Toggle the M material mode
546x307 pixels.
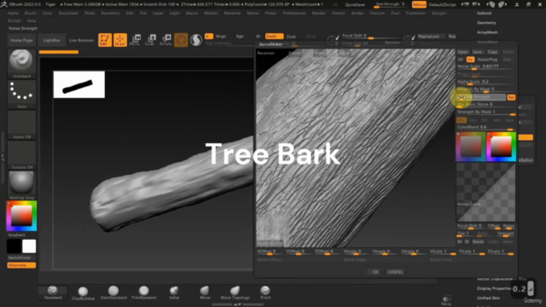pyautogui.click(x=258, y=36)
